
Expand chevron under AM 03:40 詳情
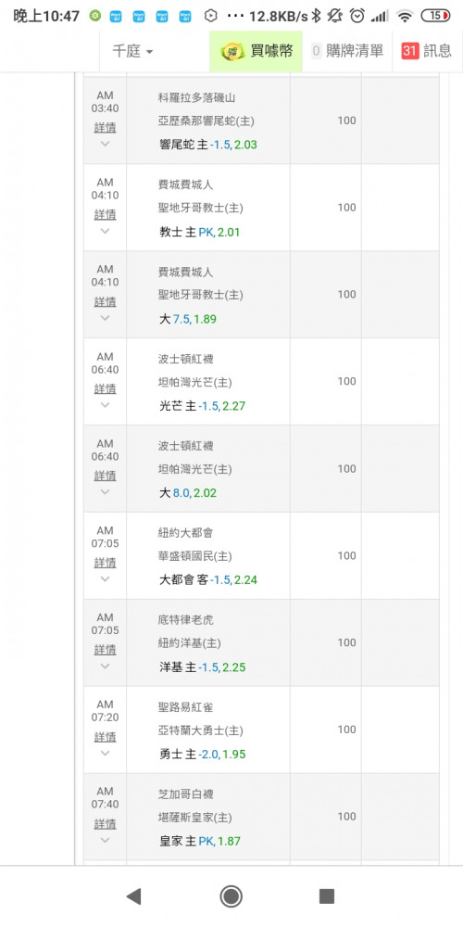106,144
